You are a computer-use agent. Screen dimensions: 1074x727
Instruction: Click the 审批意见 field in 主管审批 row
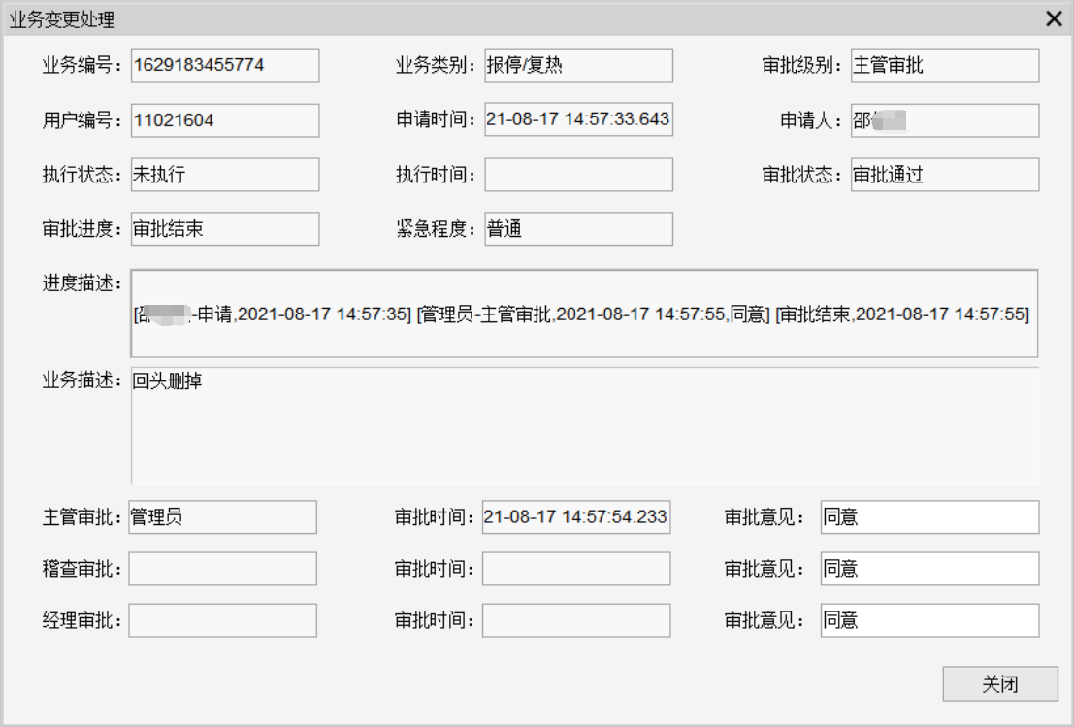coord(928,517)
